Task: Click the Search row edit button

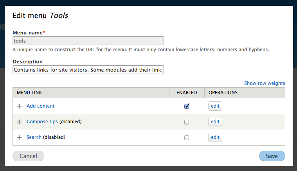Action: pos(215,137)
